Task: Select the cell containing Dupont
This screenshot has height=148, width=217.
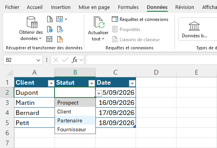Action: [34, 92]
